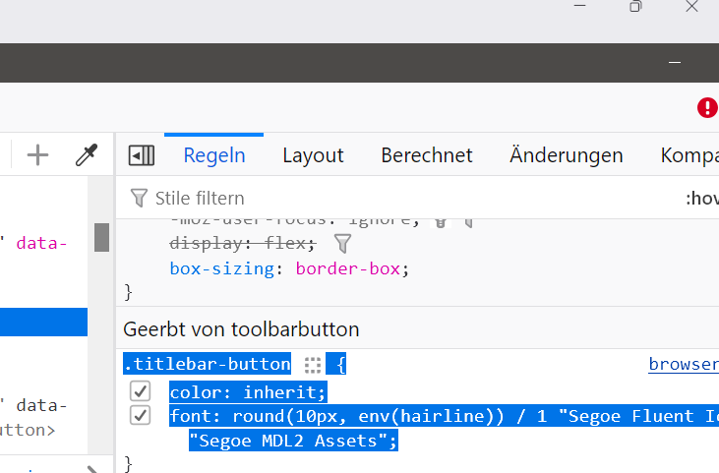Click the Geerbt von toolbarbutton header
The width and height of the screenshot is (719, 473).
241,329
